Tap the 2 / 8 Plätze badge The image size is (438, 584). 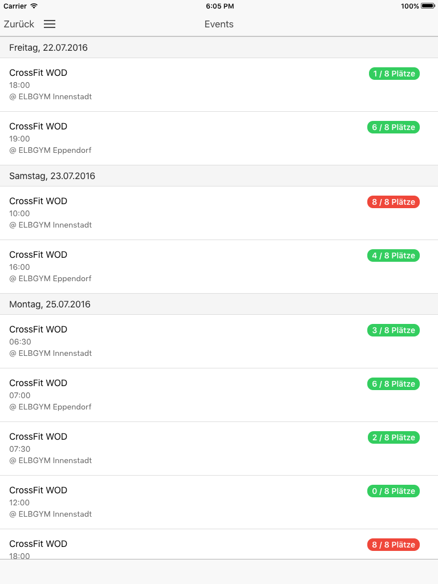coord(394,437)
